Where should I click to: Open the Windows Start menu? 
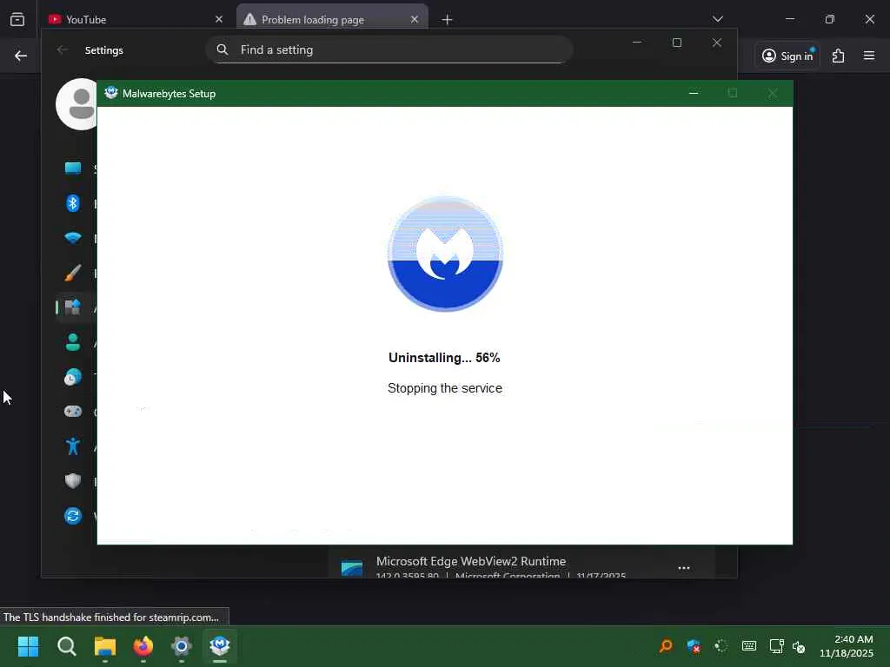click(x=29, y=646)
